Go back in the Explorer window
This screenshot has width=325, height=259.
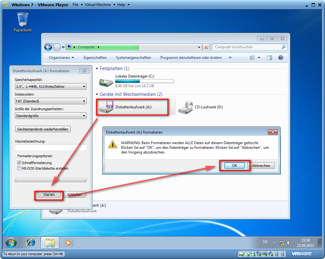tap(48, 47)
